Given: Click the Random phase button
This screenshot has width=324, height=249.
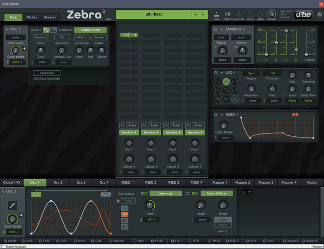Looking at the screenshot, I should [x=40, y=37].
